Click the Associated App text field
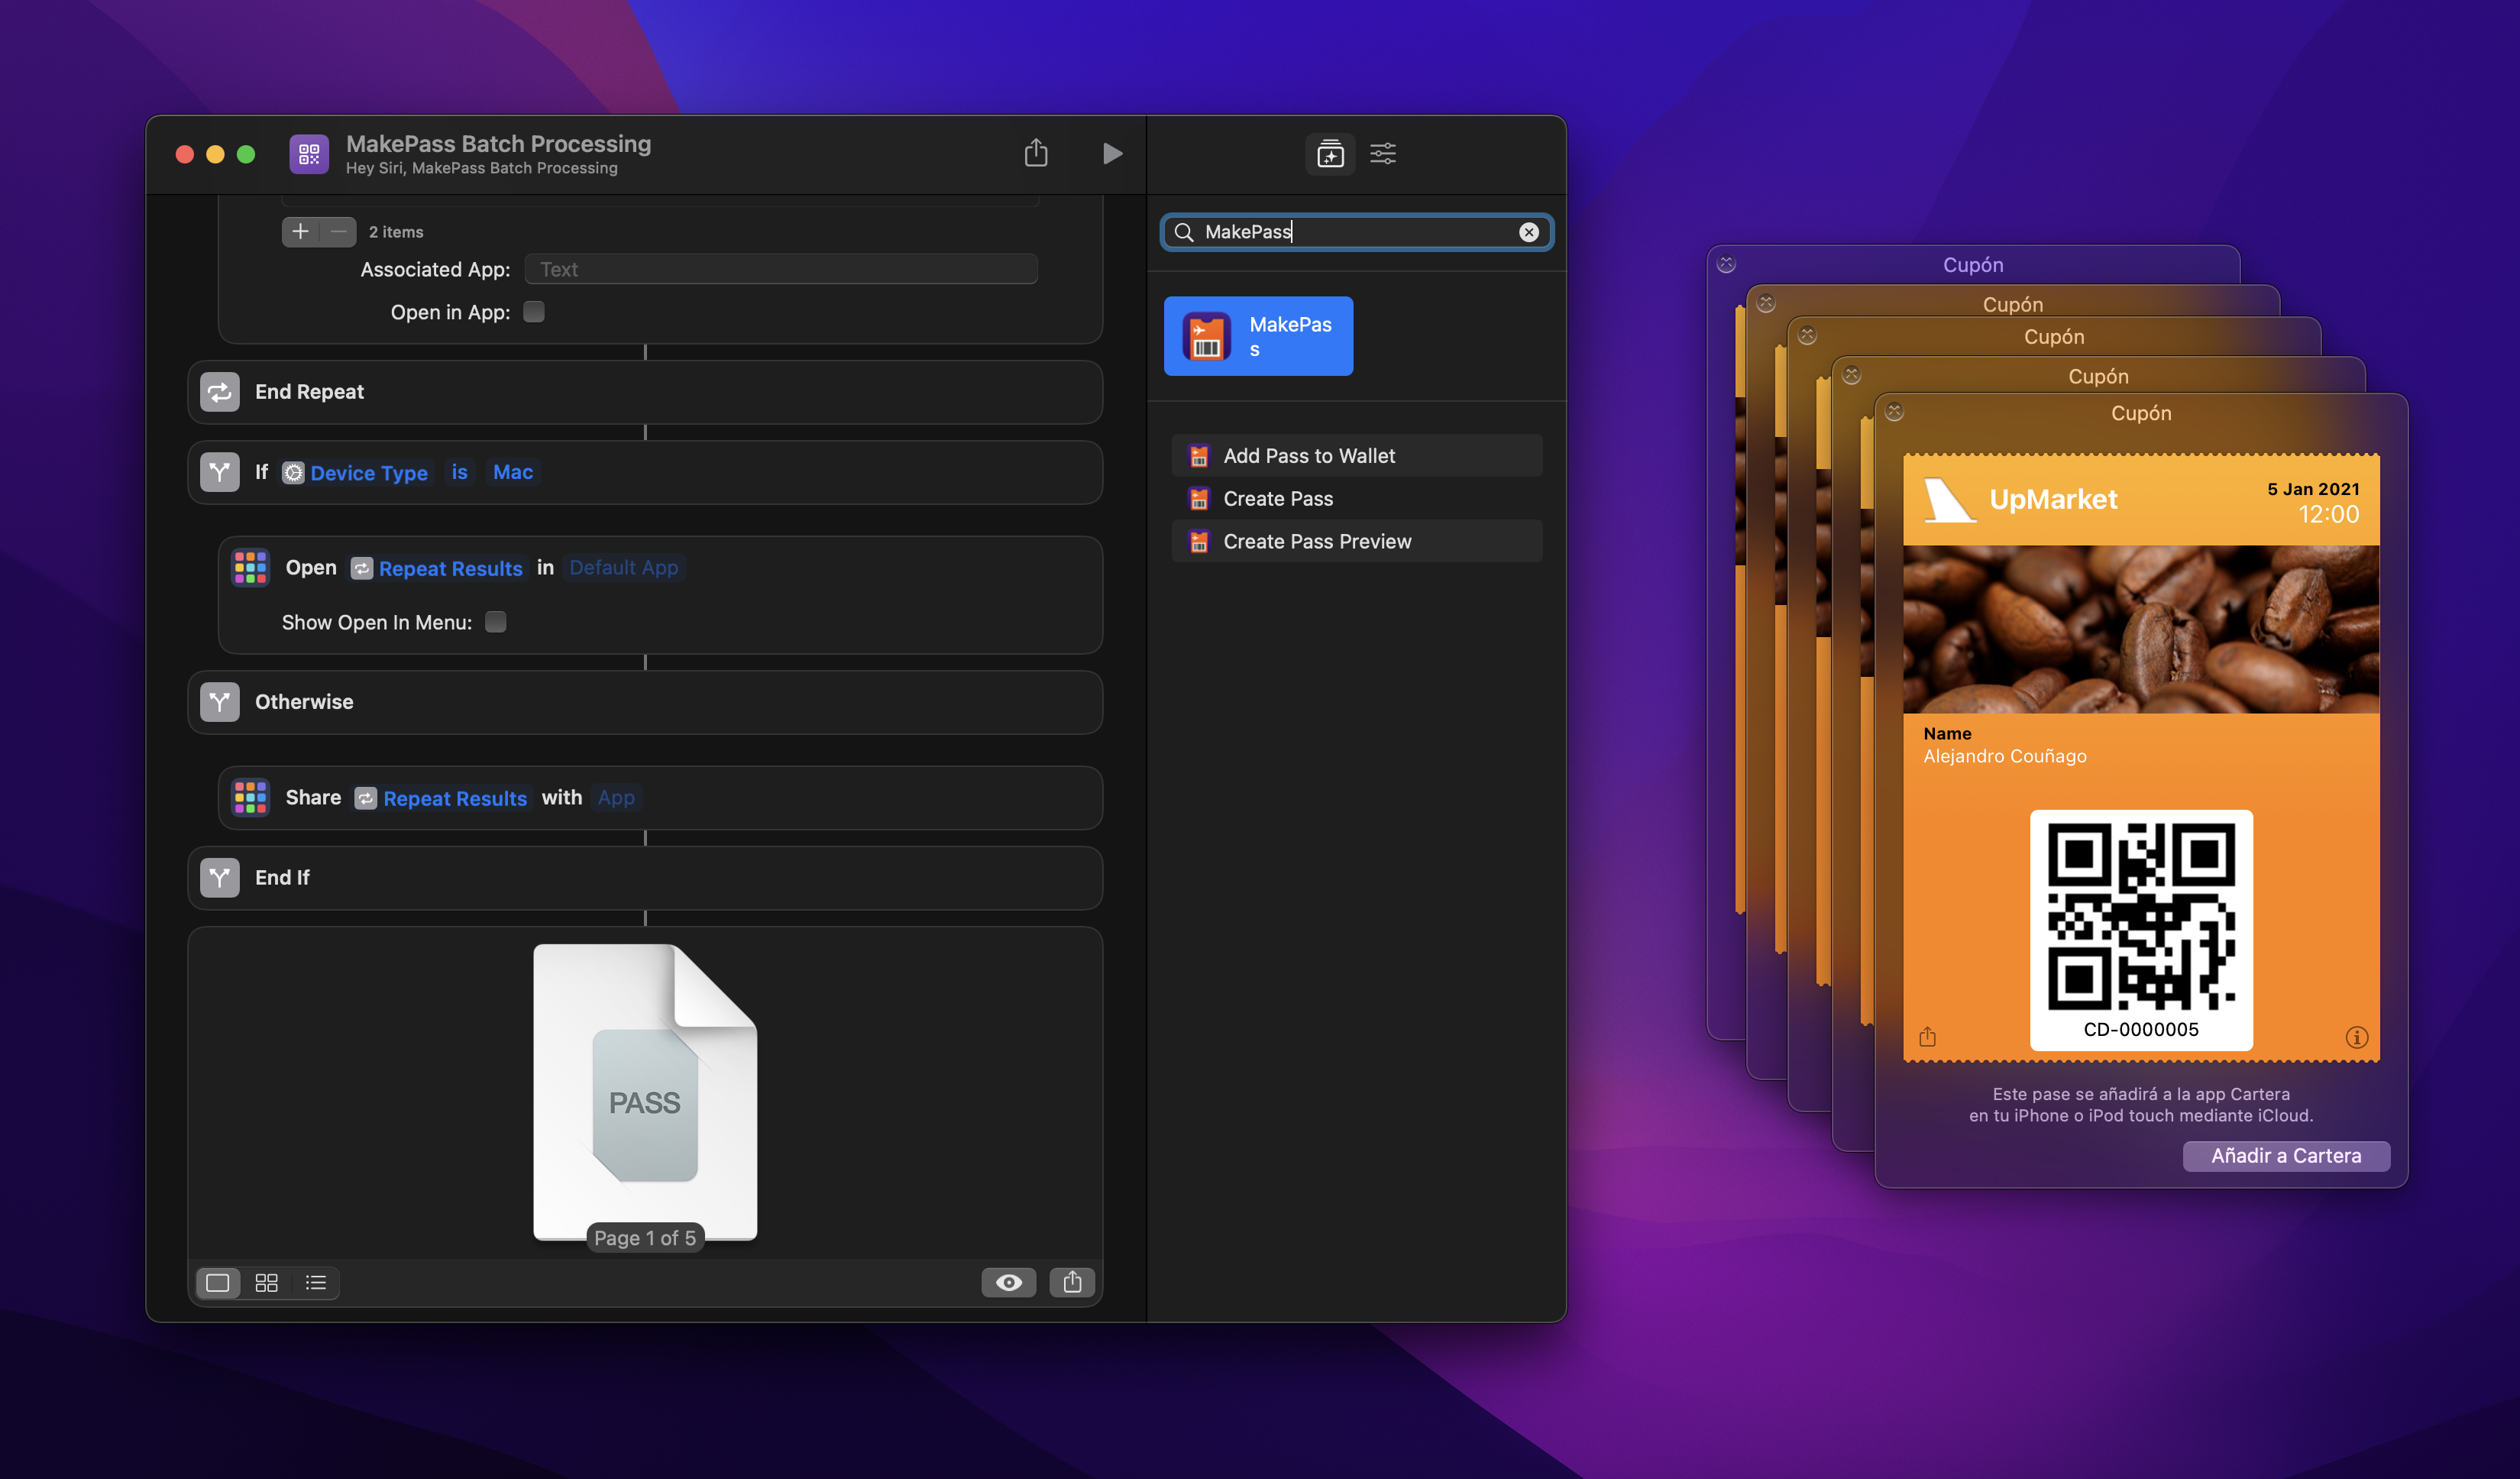 click(x=781, y=269)
